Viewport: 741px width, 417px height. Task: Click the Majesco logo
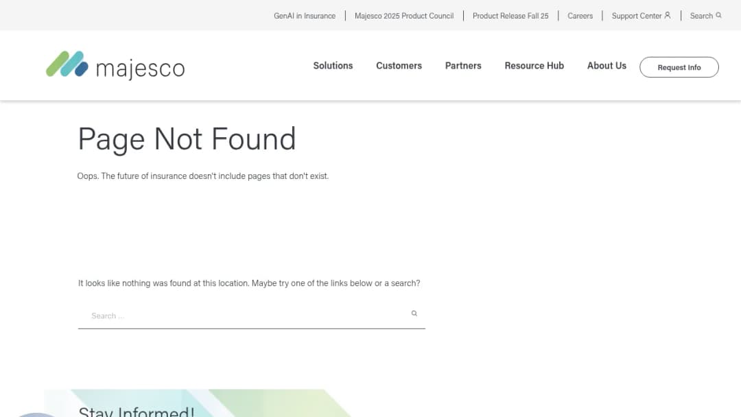click(x=115, y=65)
